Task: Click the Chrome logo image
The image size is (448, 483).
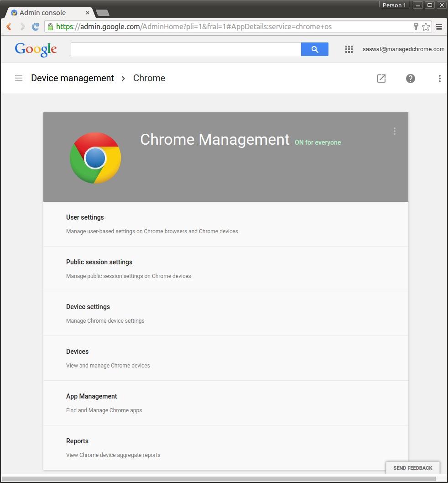Action: coord(95,158)
